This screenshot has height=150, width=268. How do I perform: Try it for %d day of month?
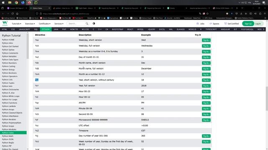(x=206, y=57)
